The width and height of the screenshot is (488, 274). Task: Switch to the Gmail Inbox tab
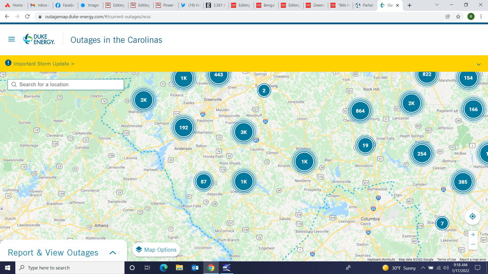click(40, 5)
